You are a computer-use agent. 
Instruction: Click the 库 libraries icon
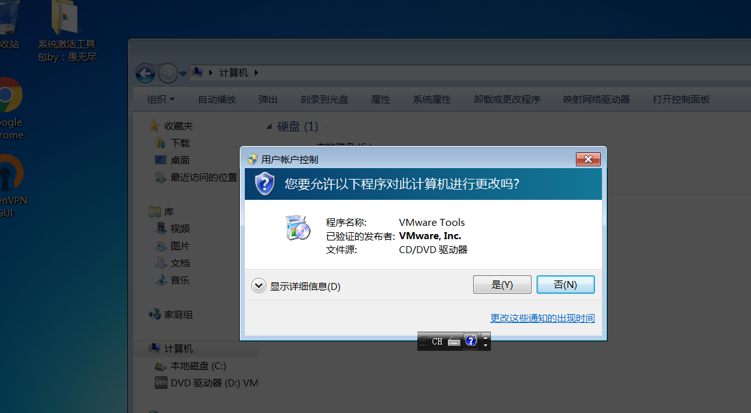(x=154, y=211)
